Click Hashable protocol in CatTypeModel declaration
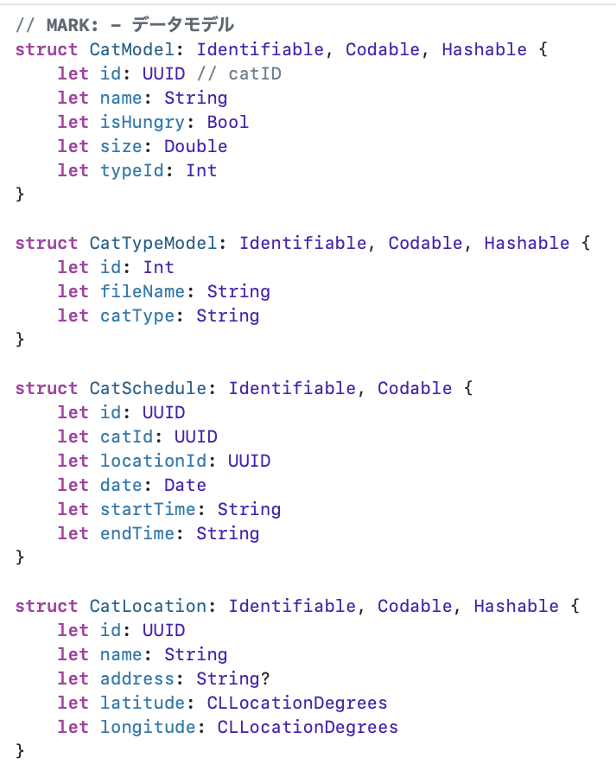 (527, 244)
